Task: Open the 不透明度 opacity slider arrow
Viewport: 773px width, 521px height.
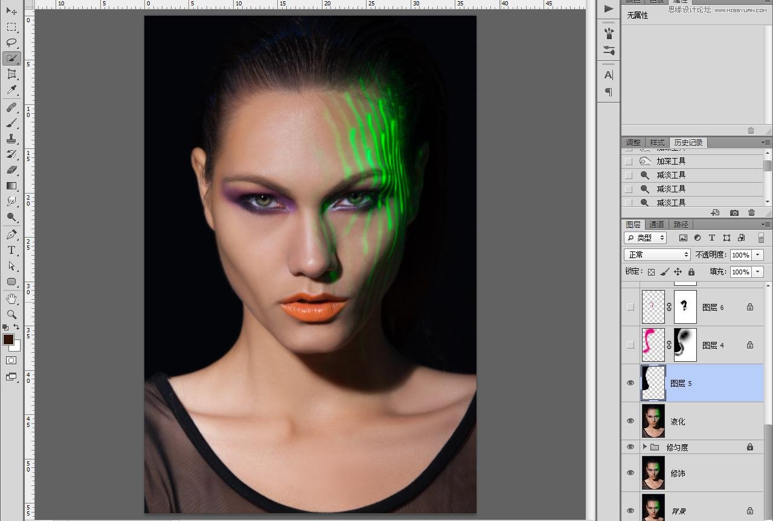Action: pyautogui.click(x=758, y=255)
